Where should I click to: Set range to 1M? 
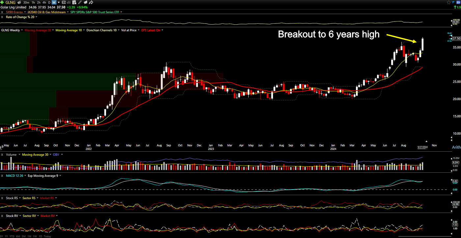point(29,236)
